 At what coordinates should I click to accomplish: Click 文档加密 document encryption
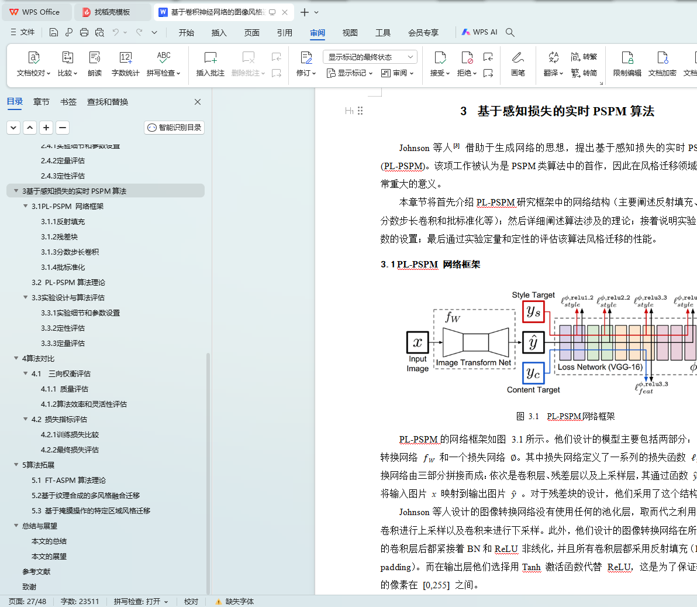pos(663,64)
